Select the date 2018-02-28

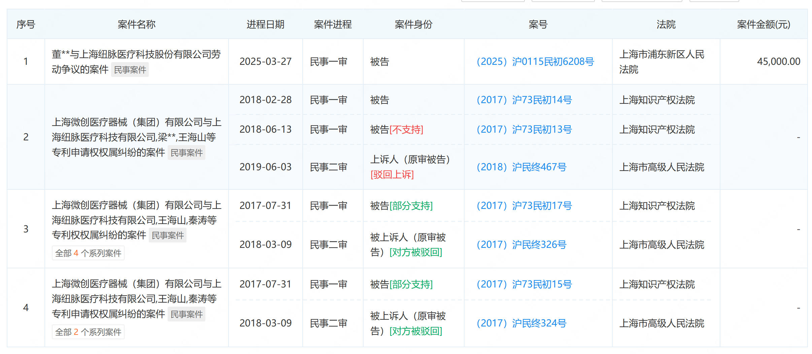[x=265, y=100]
